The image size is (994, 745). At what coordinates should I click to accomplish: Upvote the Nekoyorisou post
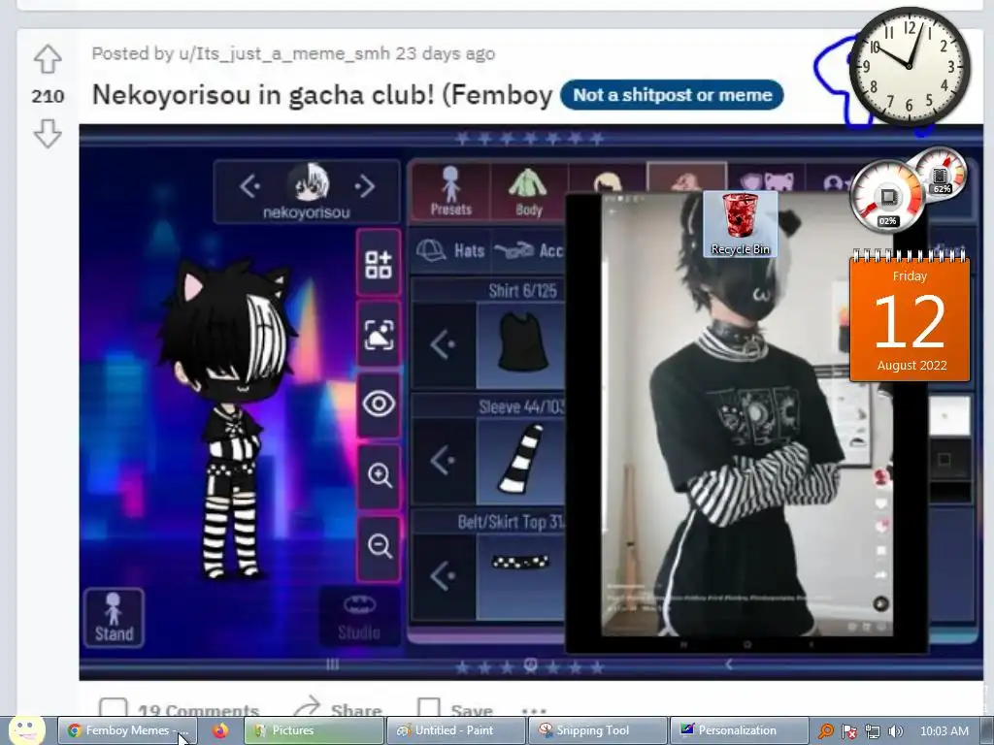click(48, 59)
